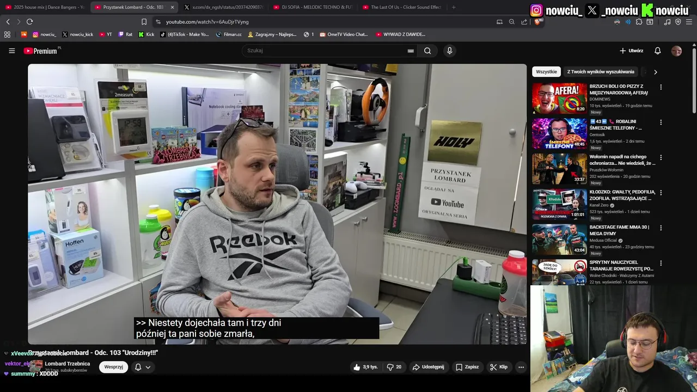Open more actions (three dots) under video
Image resolution: width=697 pixels, height=392 pixels.
point(521,367)
